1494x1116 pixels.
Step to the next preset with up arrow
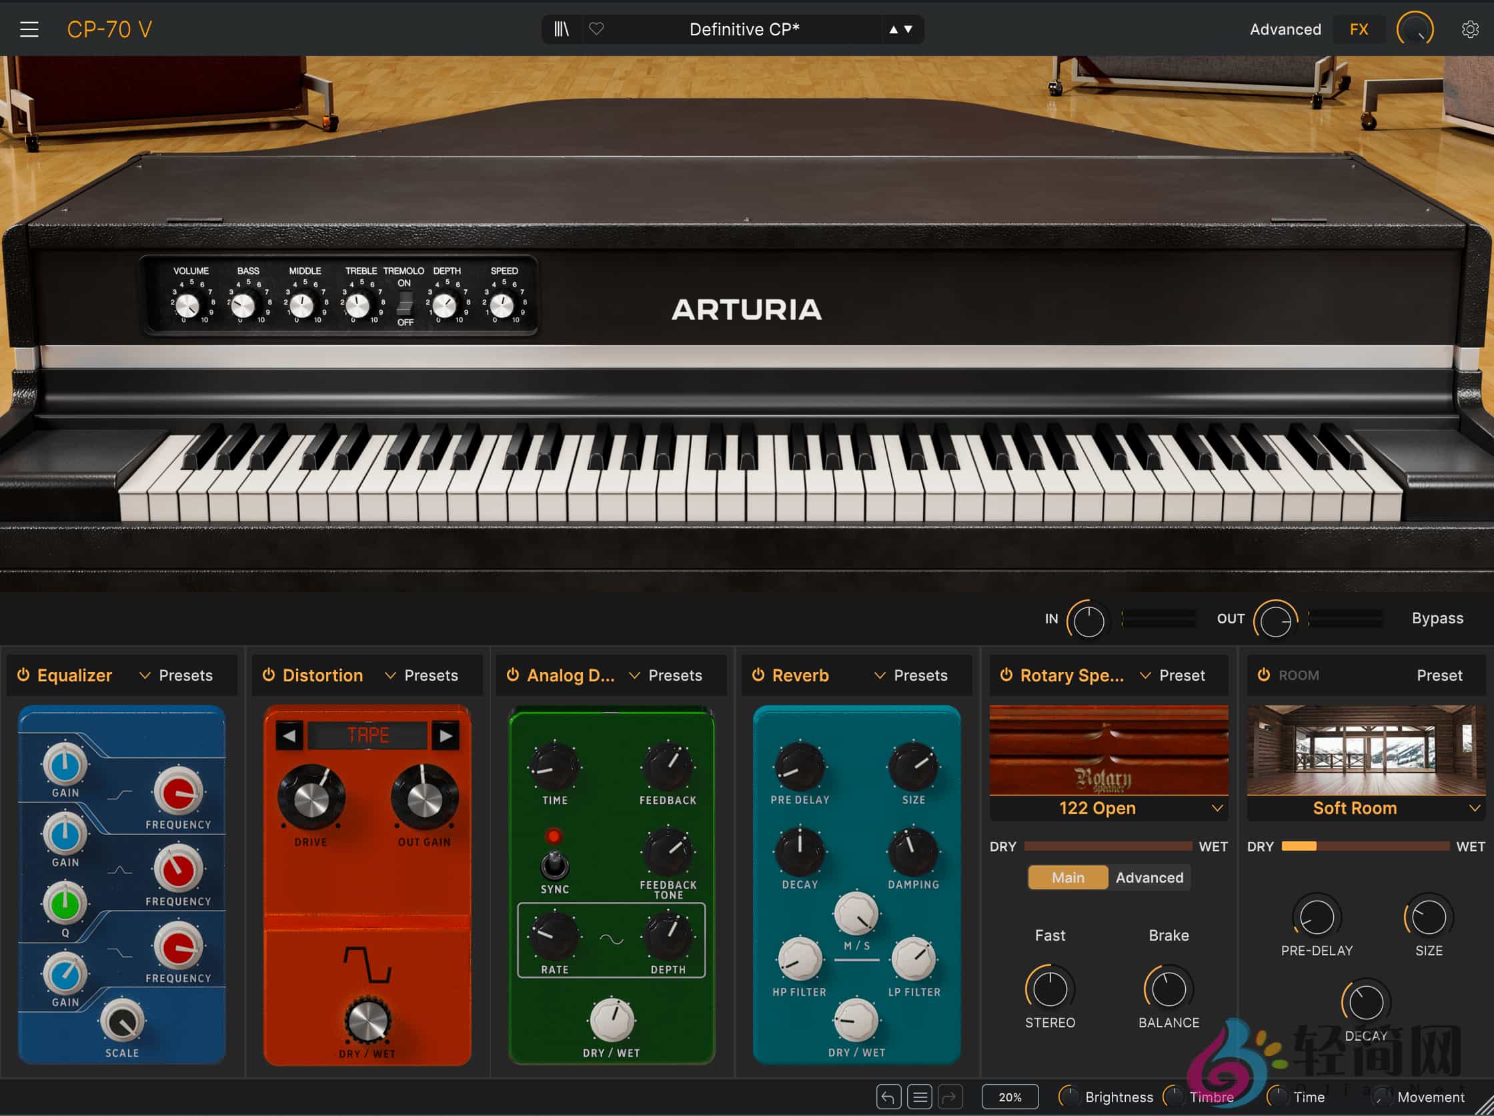[892, 29]
